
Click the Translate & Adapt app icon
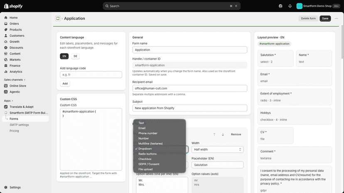click(x=6, y=107)
